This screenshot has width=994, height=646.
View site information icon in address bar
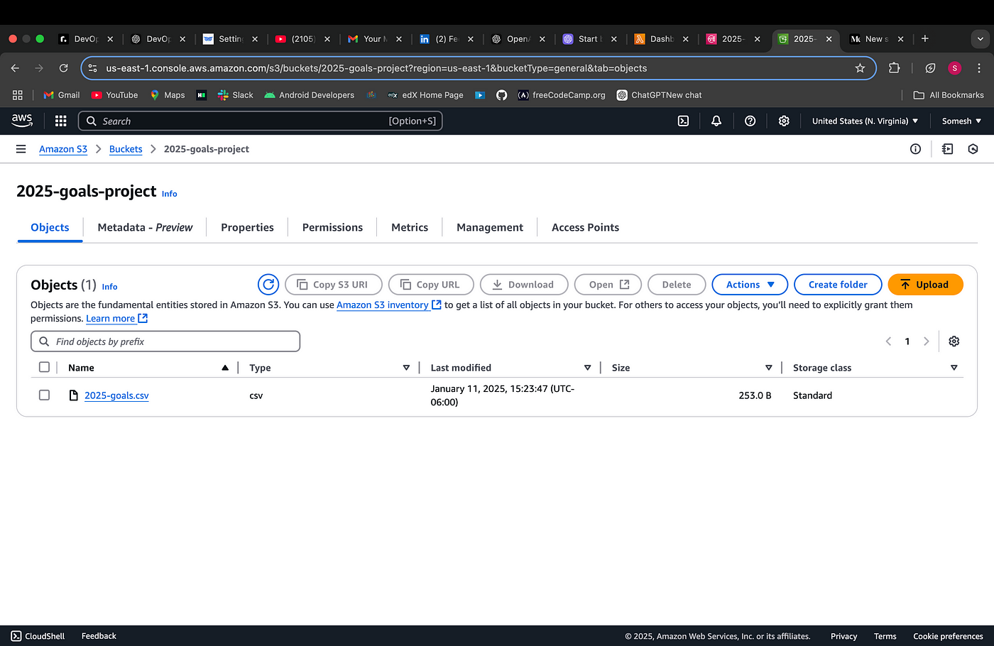(x=92, y=68)
